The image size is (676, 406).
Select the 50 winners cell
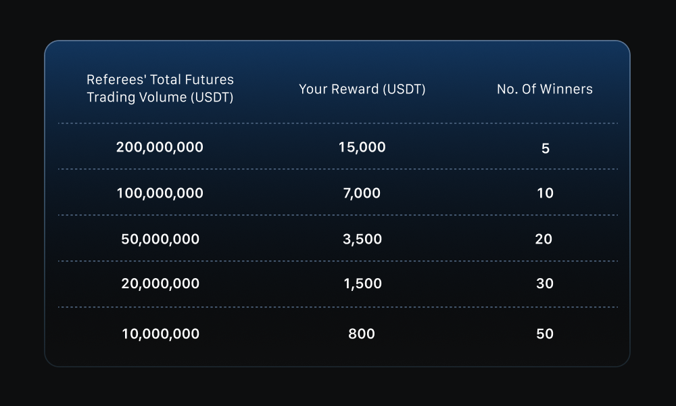pos(545,334)
